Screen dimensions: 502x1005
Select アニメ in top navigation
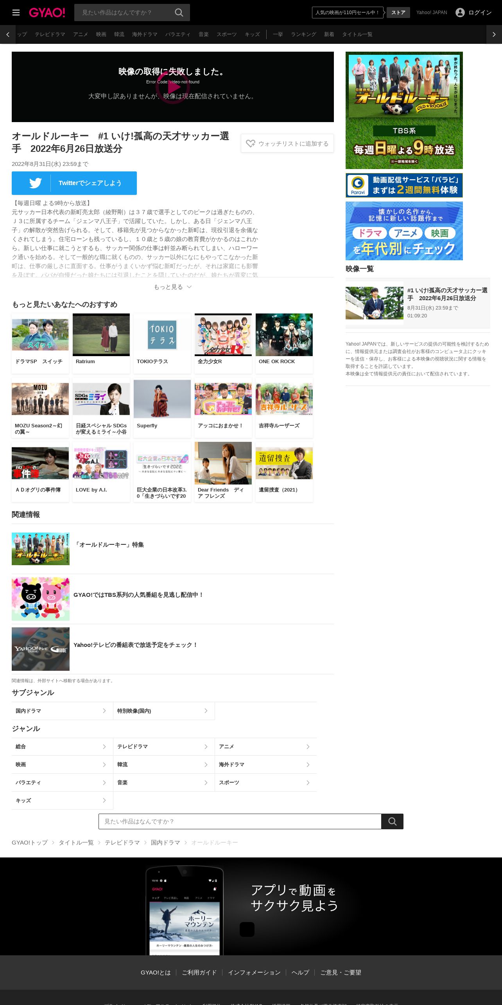pos(81,34)
